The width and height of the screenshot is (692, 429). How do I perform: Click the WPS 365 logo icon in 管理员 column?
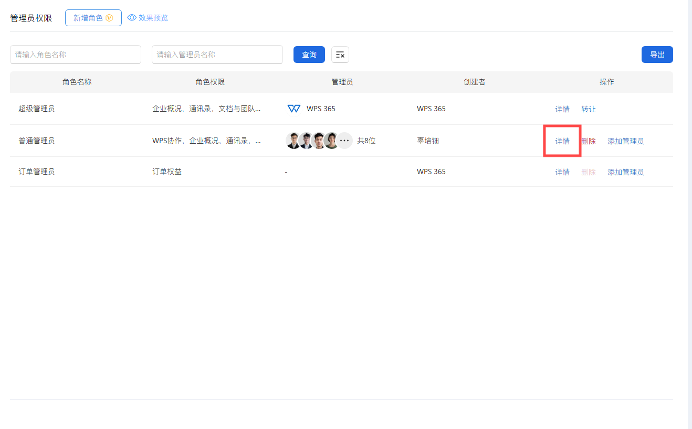(294, 109)
